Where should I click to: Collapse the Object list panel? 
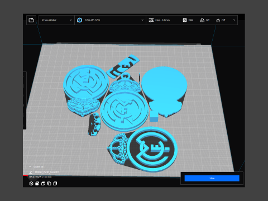(30, 166)
